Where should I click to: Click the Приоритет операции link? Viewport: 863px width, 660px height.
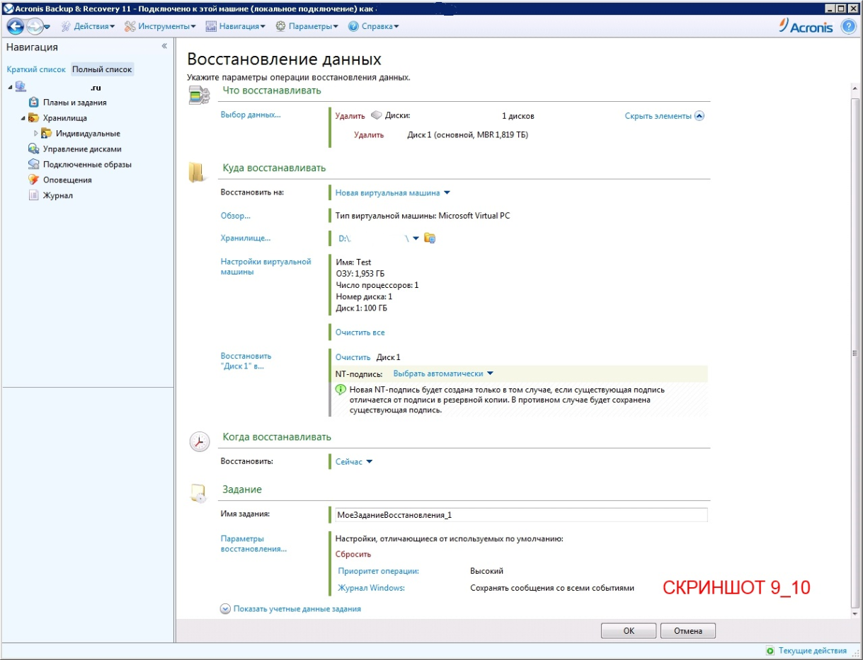(x=379, y=571)
